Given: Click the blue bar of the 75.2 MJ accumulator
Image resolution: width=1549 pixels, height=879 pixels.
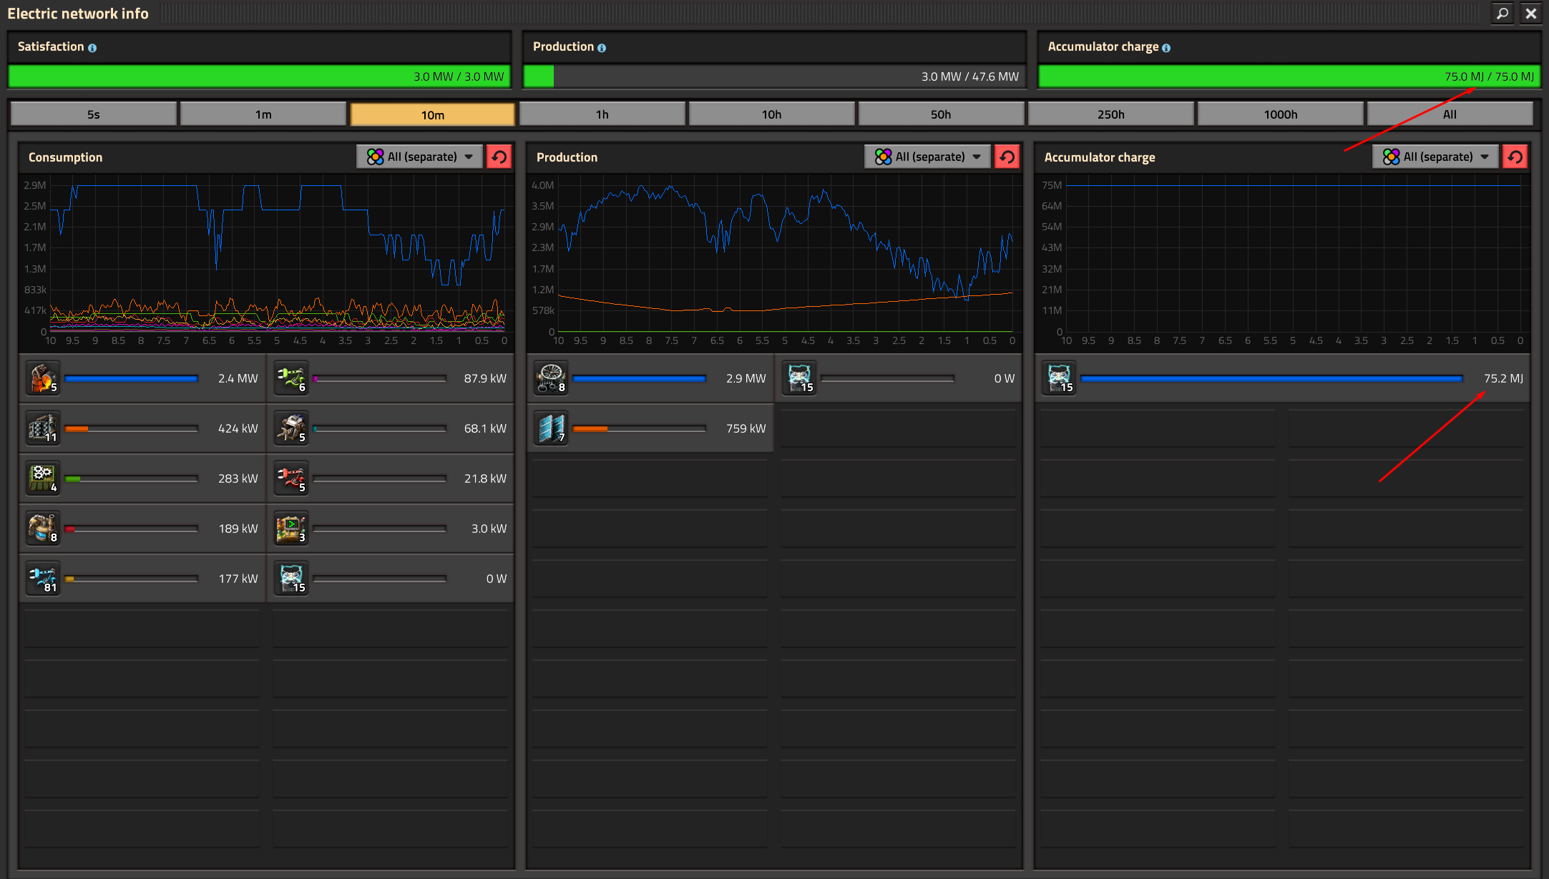Looking at the screenshot, I should (1271, 378).
